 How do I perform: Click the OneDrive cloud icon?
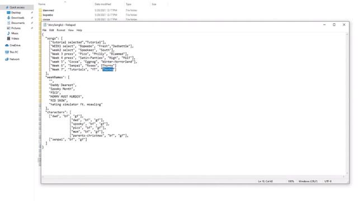tap(7, 45)
